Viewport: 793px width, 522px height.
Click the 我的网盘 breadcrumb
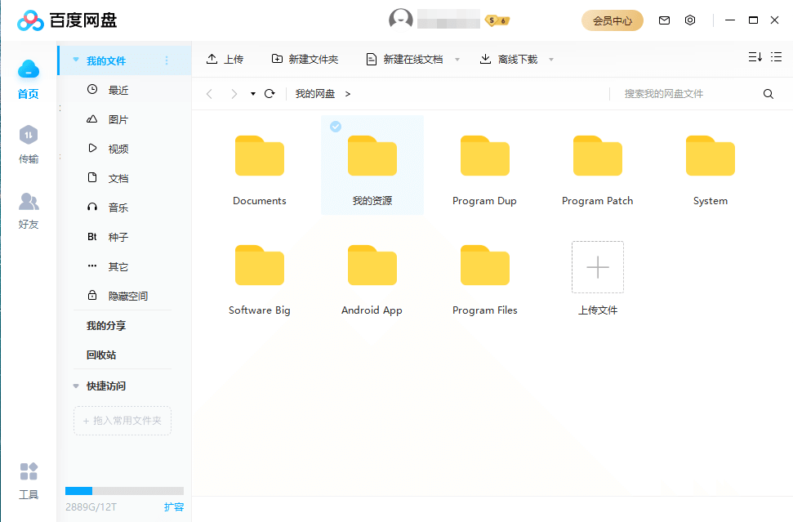pos(315,94)
